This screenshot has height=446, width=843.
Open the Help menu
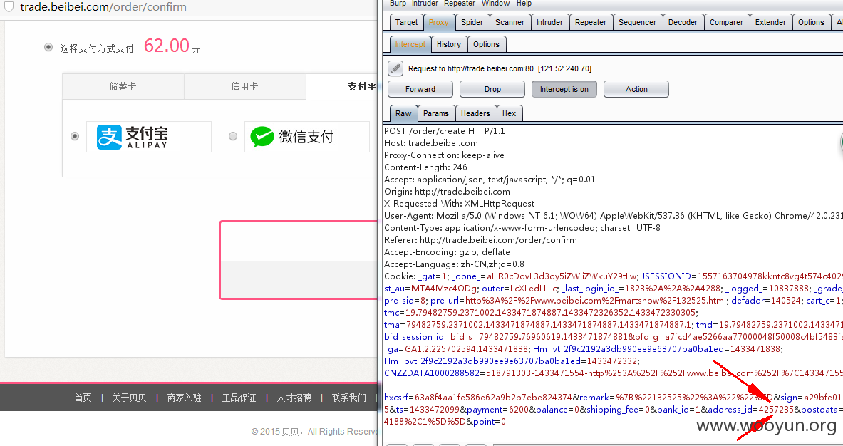[x=524, y=4]
